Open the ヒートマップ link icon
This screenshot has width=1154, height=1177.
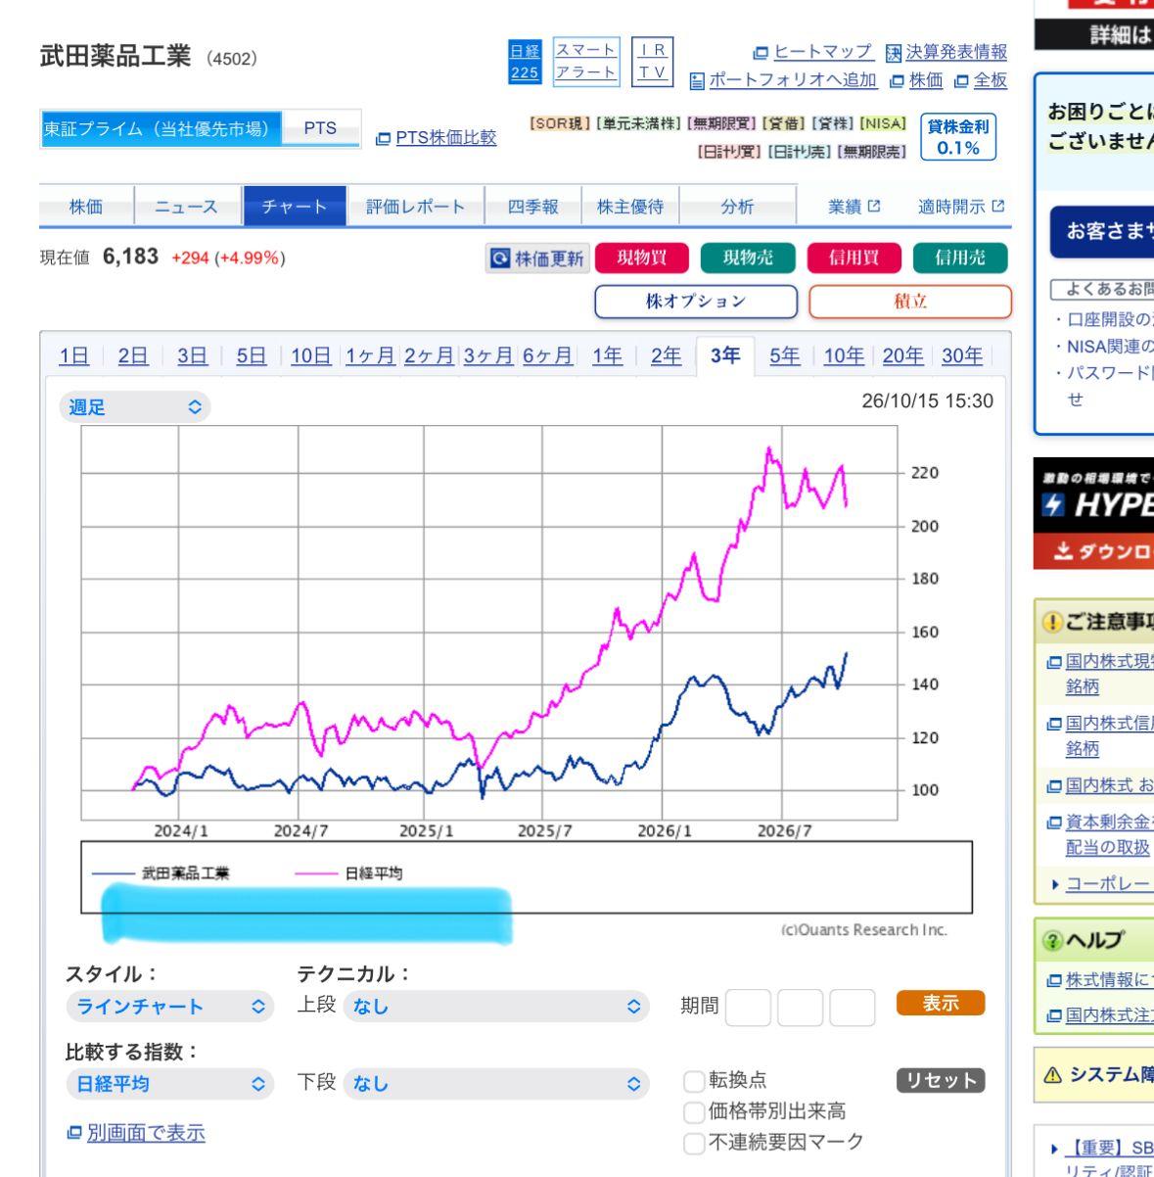[x=760, y=51]
